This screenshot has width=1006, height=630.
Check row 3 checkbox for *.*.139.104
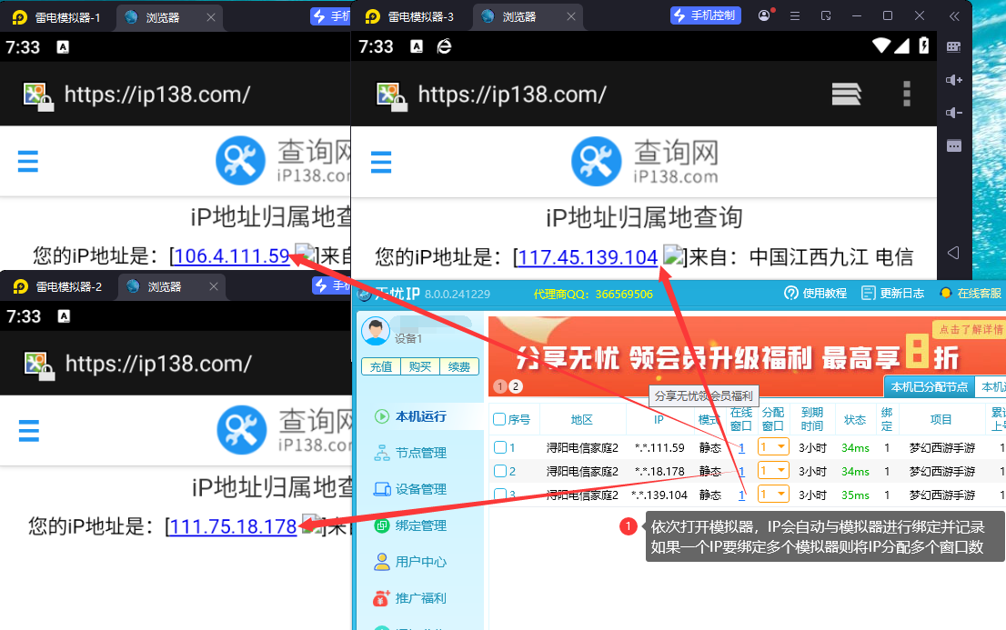pyautogui.click(x=500, y=495)
